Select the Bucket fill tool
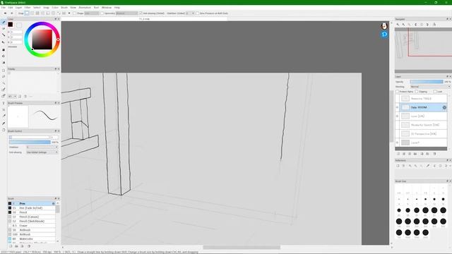This screenshot has height=254, width=452. (4, 56)
